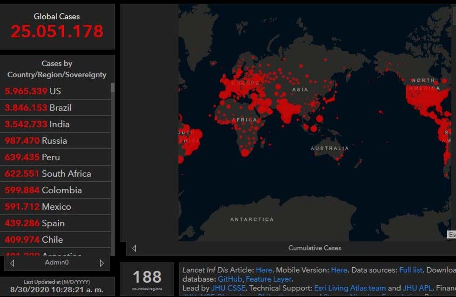Viewport: 456px width, 297px height.
Task: Click the AUSTRALIA label on the map
Action: [x=330, y=148]
